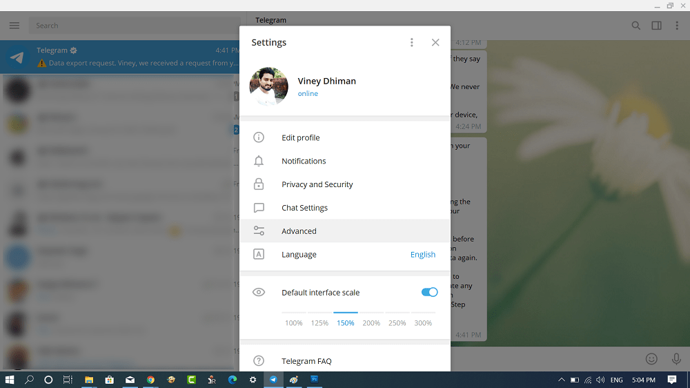Viewport: 690px width, 388px height.
Task: Open Microsoft Store from the taskbar
Action: click(x=109, y=380)
